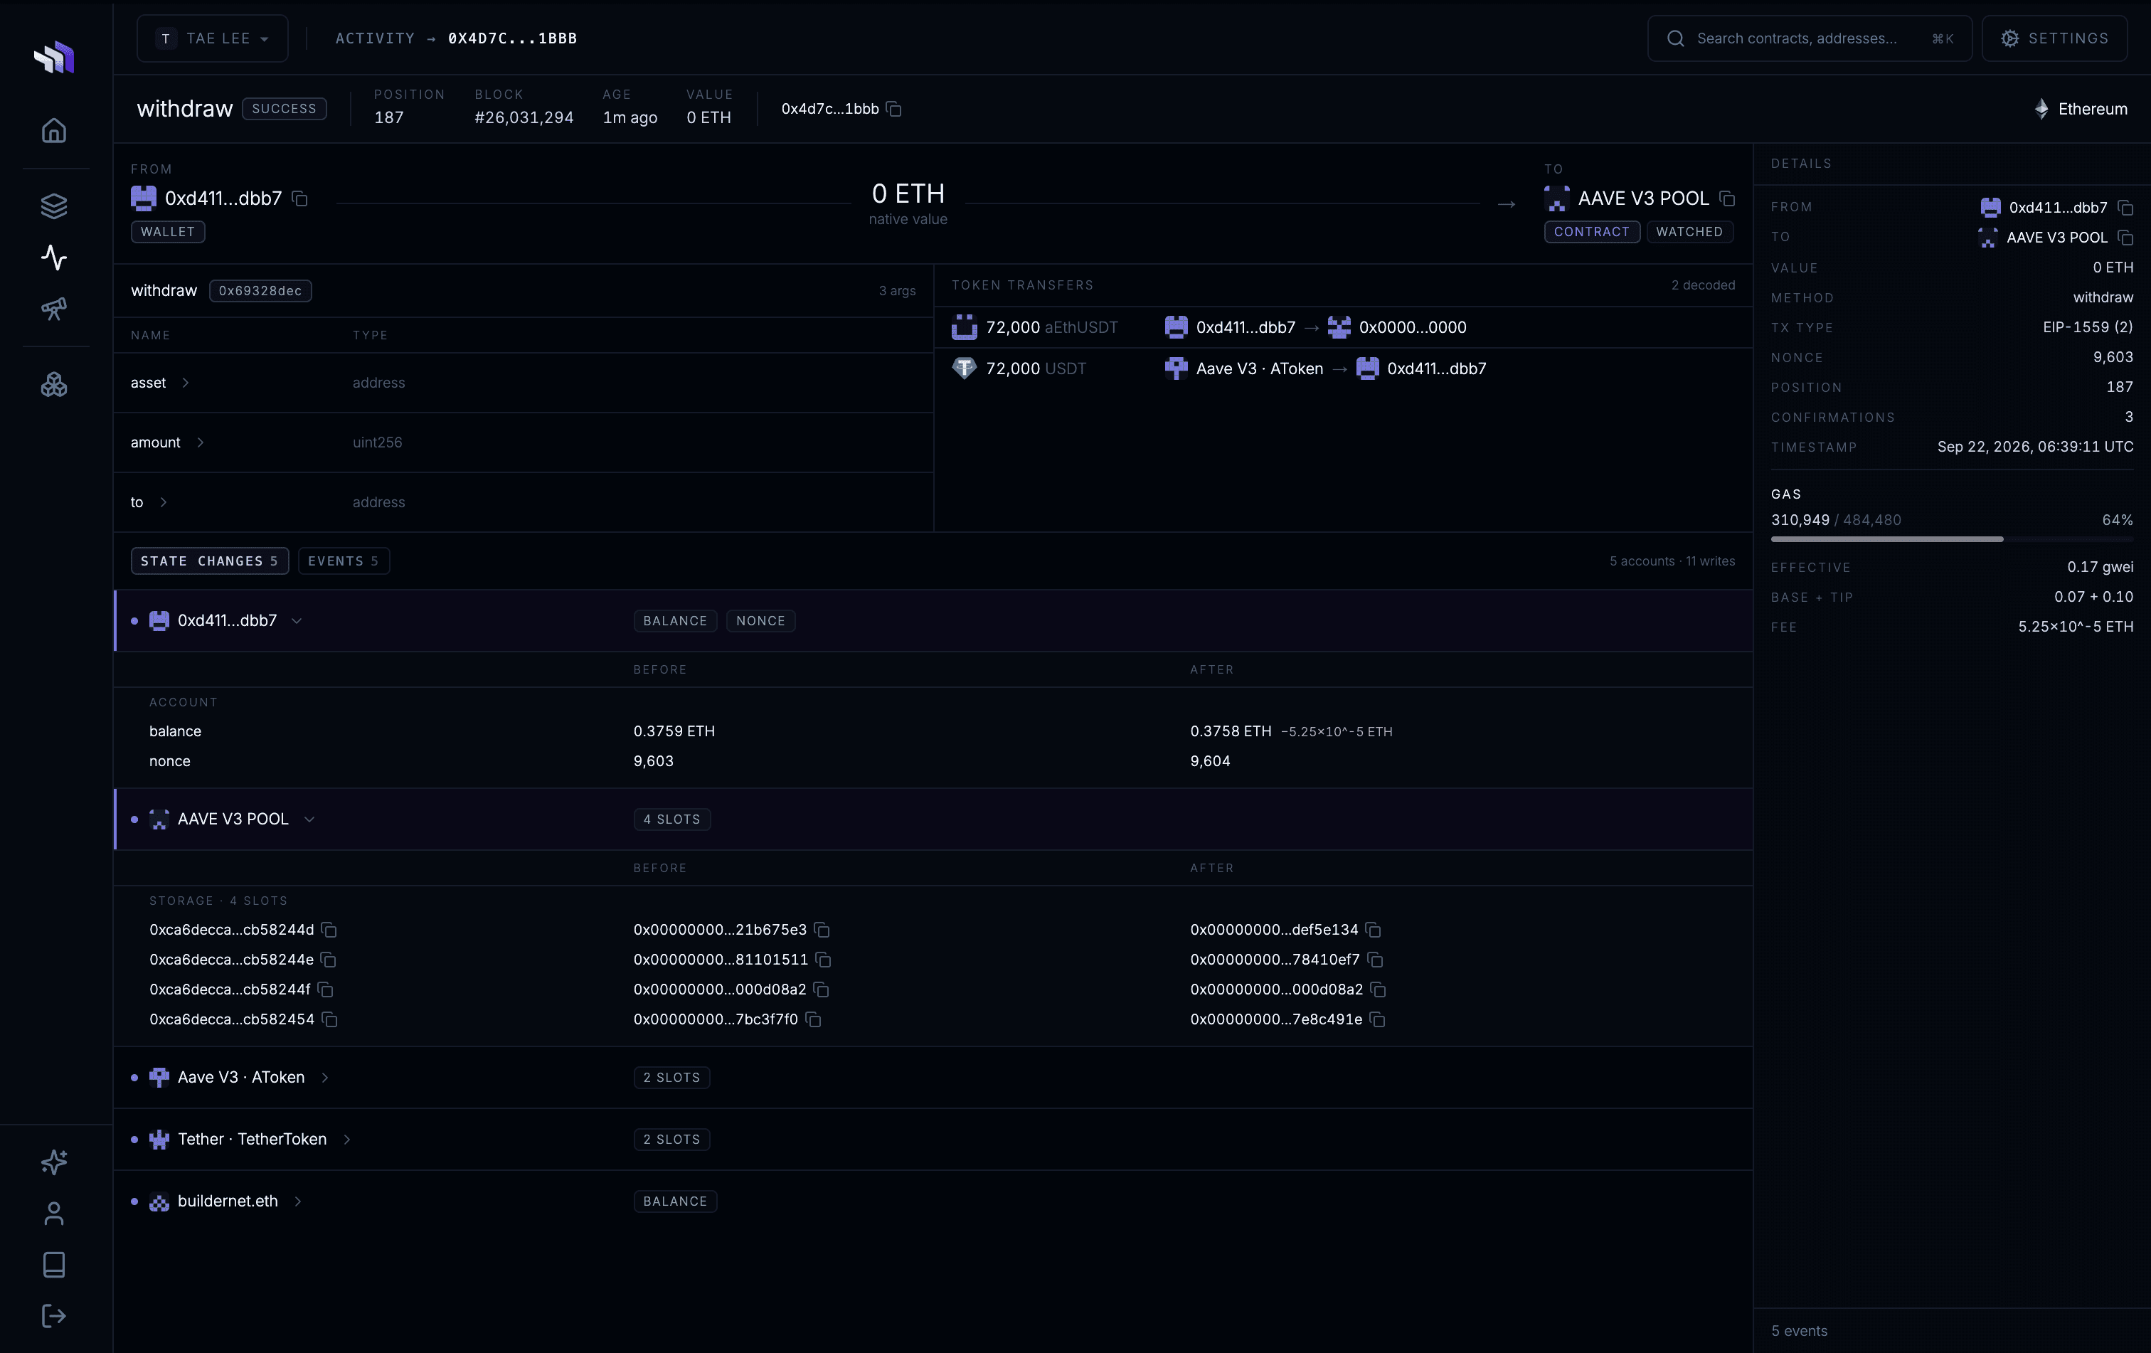
Task: Open the layers stack sidebar icon
Action: click(x=53, y=206)
